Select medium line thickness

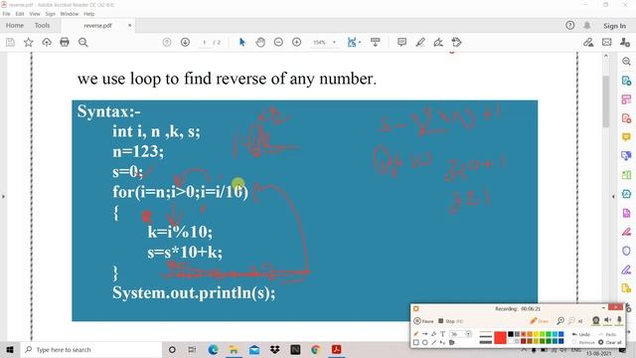click(486, 337)
